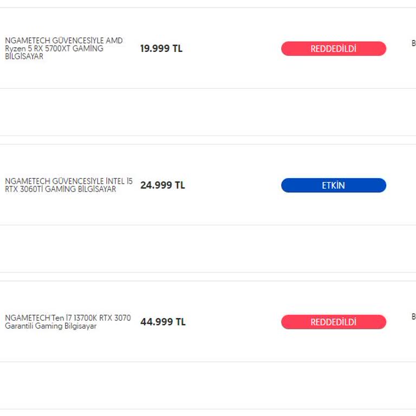Click truncated text right of the Ryzen listing's badge
Screen dimensions: 416x416
click(413, 43)
